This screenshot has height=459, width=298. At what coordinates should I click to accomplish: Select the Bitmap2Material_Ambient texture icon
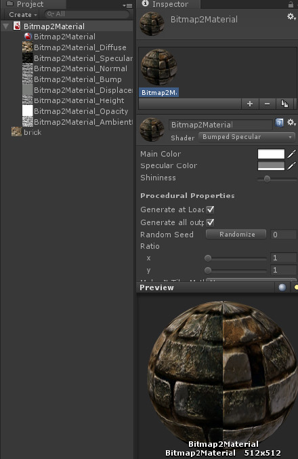[28, 122]
